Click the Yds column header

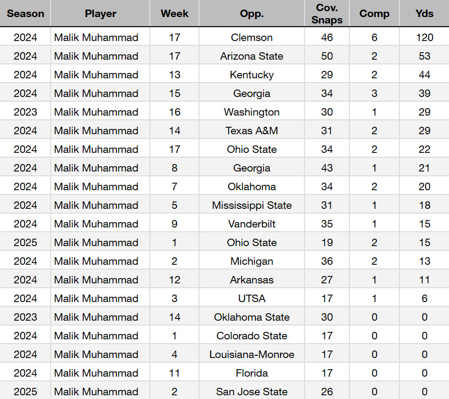pyautogui.click(x=424, y=13)
